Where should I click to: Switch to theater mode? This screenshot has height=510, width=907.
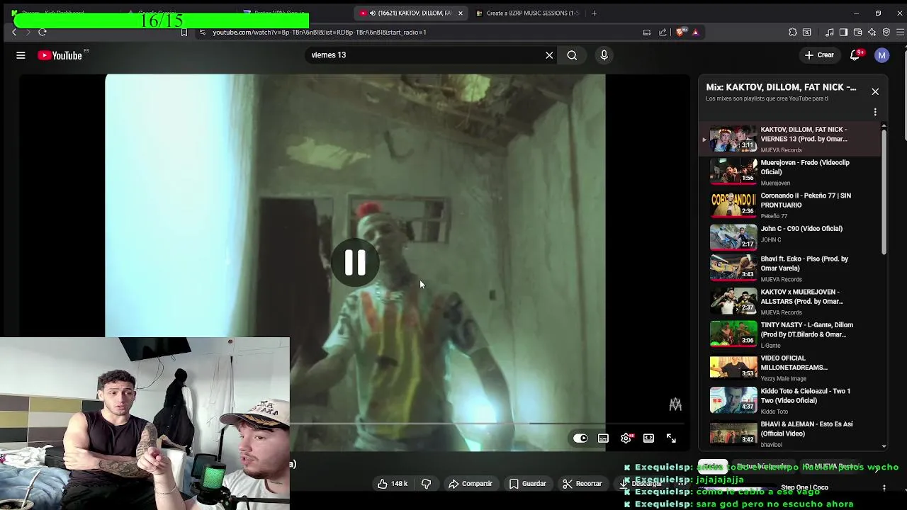coord(648,438)
